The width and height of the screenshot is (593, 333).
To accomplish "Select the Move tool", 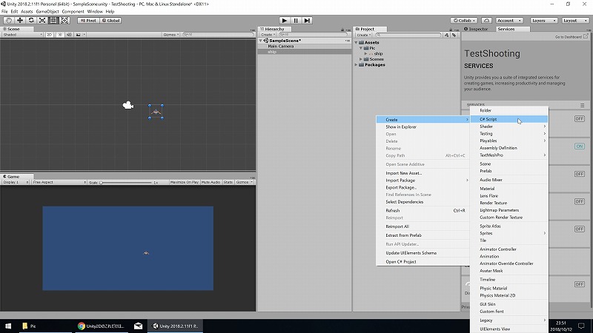I will click(20, 21).
